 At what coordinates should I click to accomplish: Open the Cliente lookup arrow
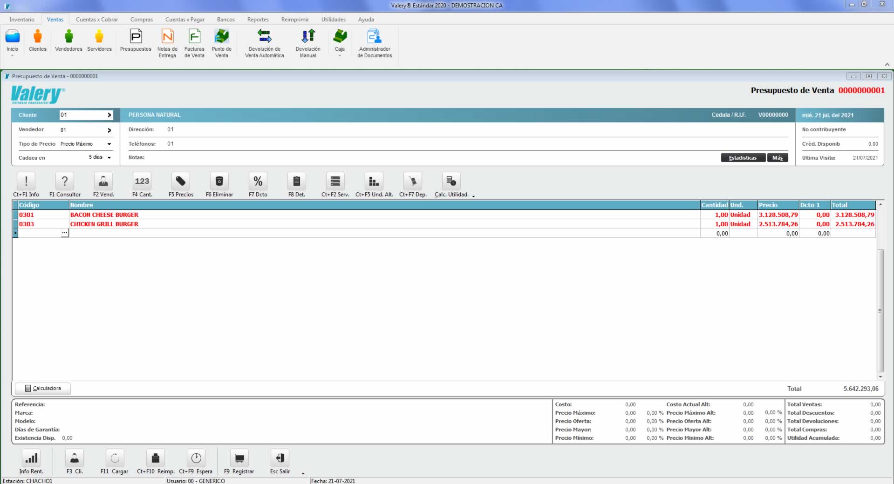[109, 115]
